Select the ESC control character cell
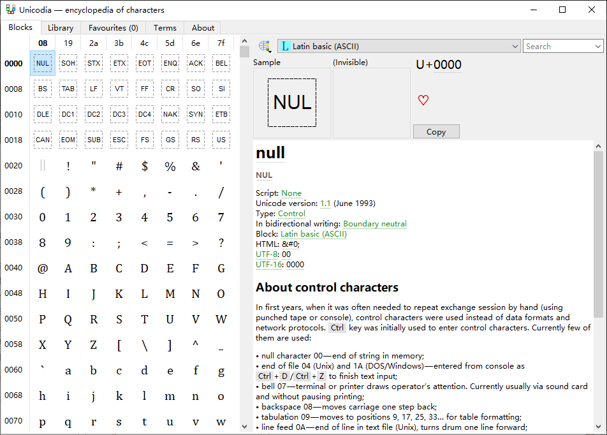This screenshot has height=435, width=607. pos(119,140)
